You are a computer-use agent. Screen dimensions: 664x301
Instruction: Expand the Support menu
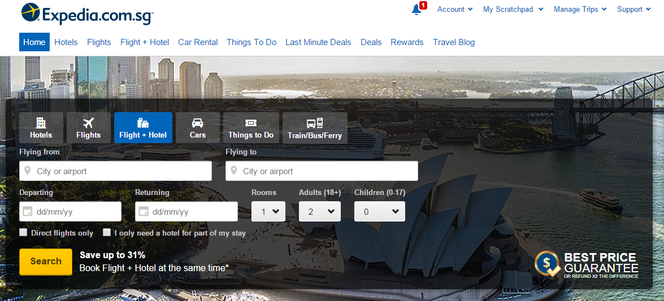(633, 9)
